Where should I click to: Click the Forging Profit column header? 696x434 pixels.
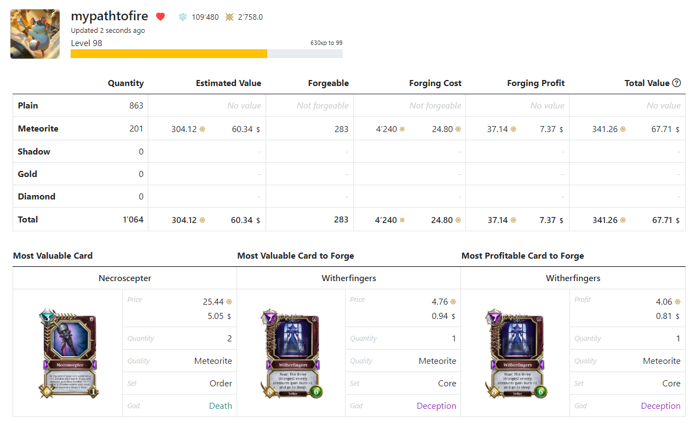click(x=536, y=83)
